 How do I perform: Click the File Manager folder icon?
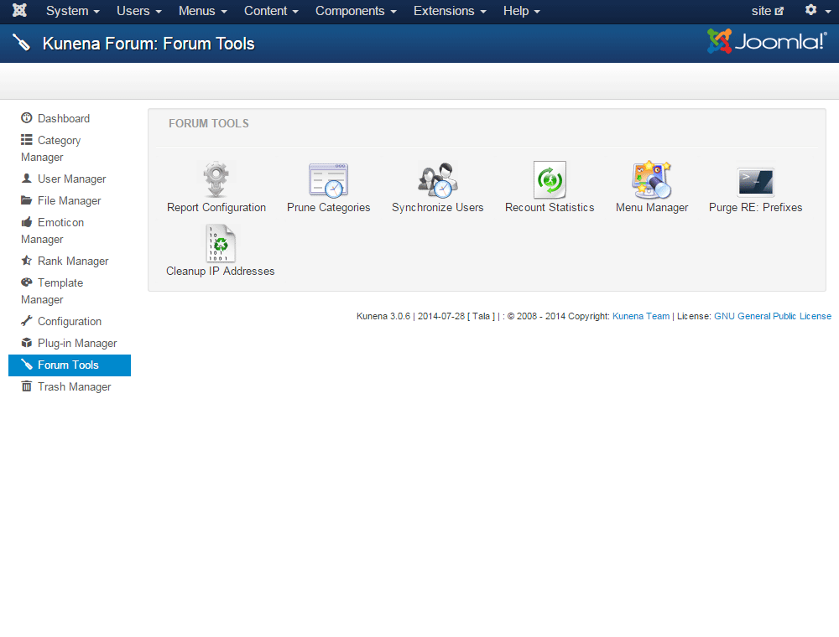(x=26, y=200)
